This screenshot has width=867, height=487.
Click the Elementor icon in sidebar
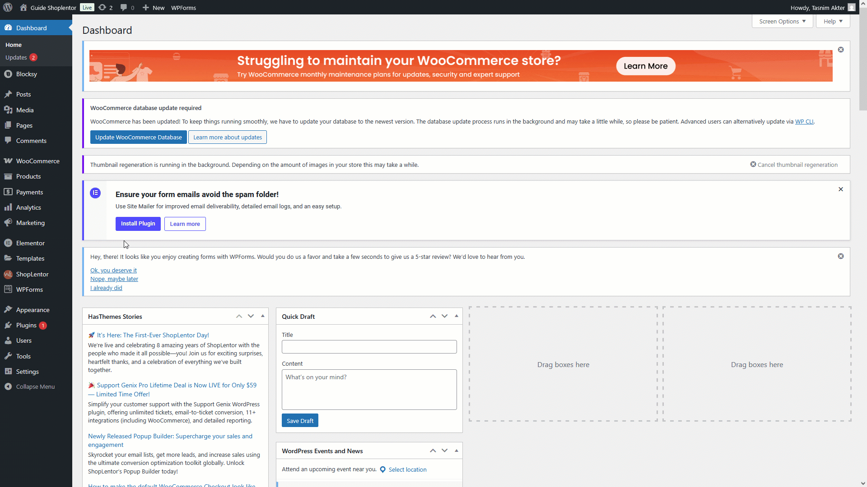pyautogui.click(x=8, y=243)
